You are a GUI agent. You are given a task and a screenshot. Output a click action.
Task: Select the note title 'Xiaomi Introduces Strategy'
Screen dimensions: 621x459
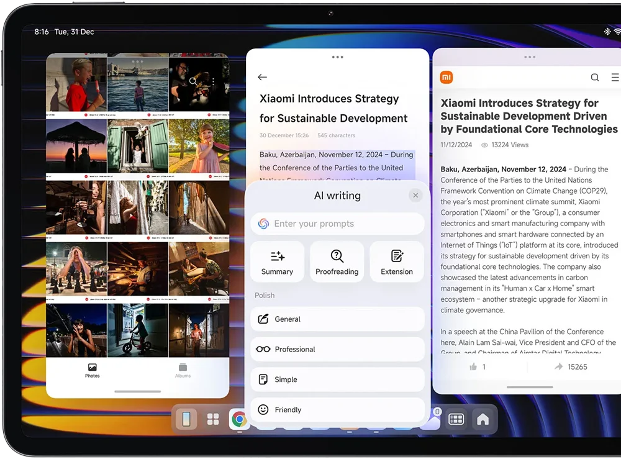pyautogui.click(x=329, y=99)
